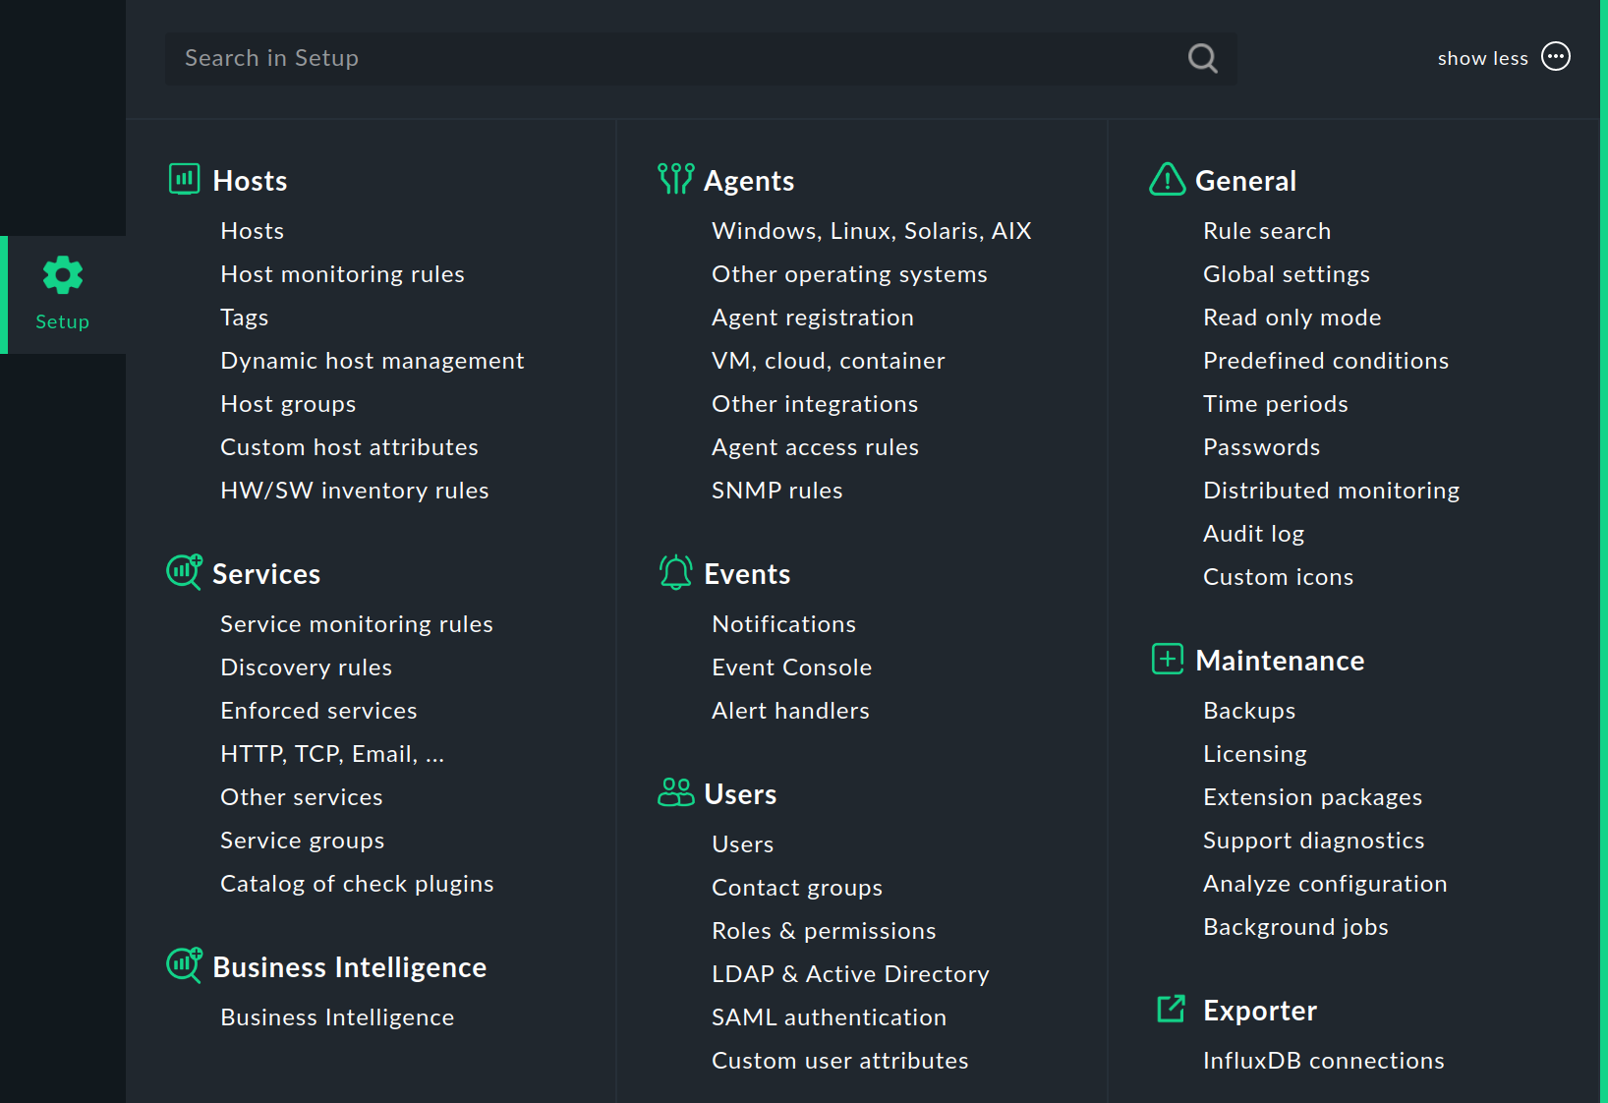Go to Notifications

tap(784, 624)
